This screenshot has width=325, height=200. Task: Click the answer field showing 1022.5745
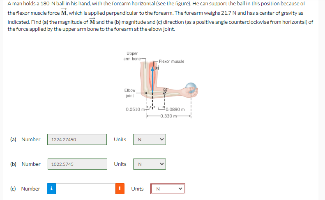[x=77, y=164]
